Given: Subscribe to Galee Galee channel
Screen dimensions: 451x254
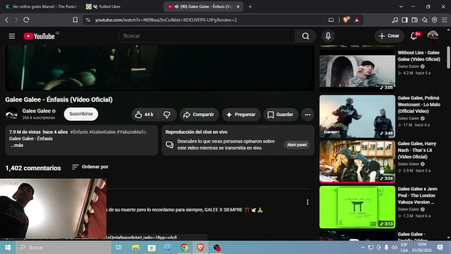Looking at the screenshot, I should pos(81,114).
